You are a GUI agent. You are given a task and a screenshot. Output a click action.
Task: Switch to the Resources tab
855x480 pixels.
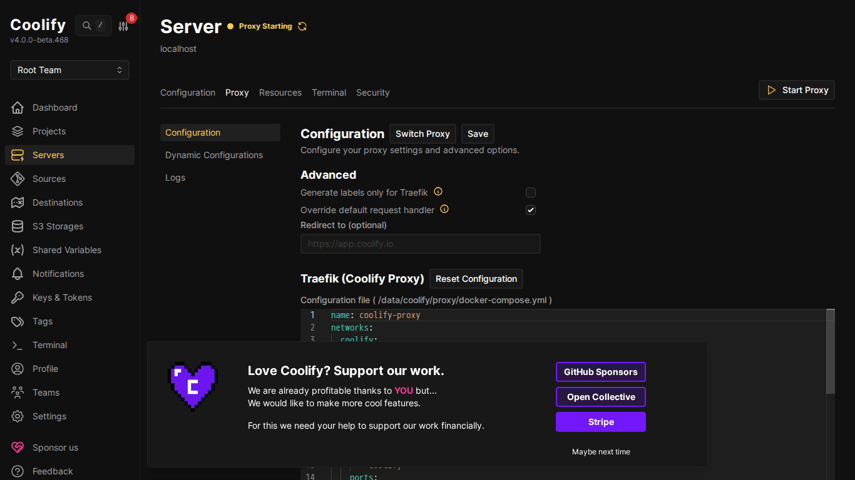(x=280, y=92)
